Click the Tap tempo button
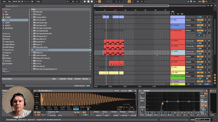 pos(10,1)
